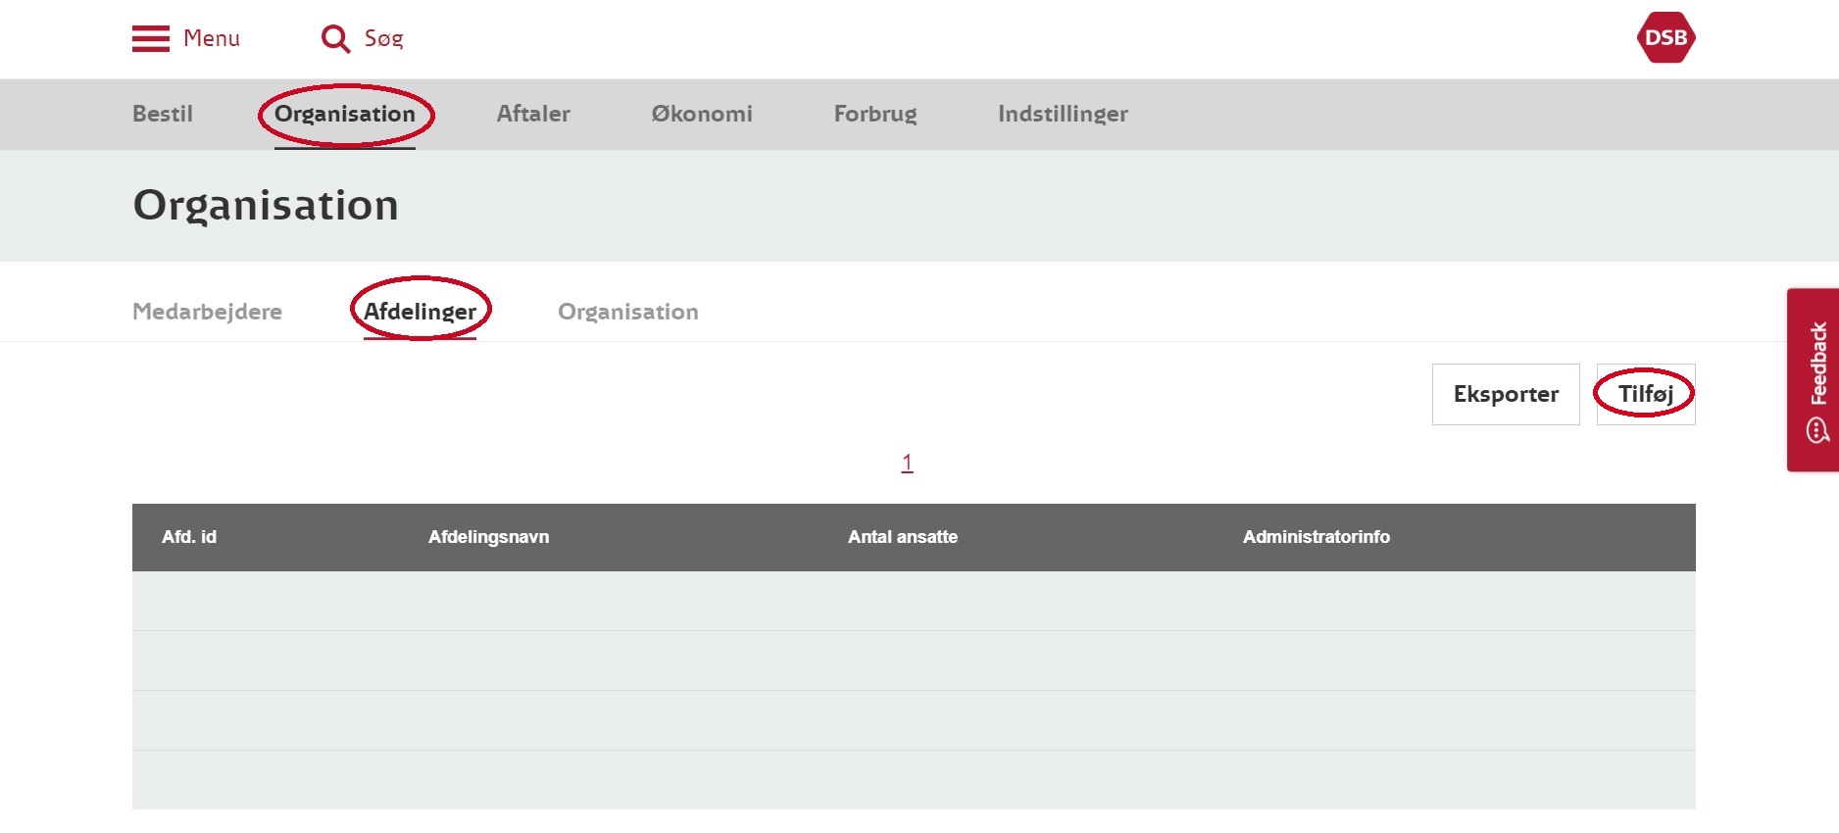Click the page 1 pagination link
1839x833 pixels.
click(907, 463)
